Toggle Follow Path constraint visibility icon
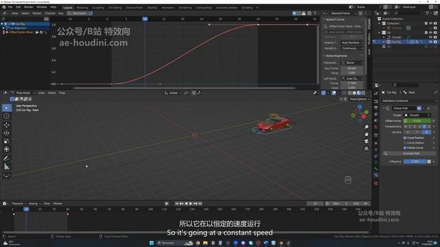Screen dimensions: 440x247 419,108
